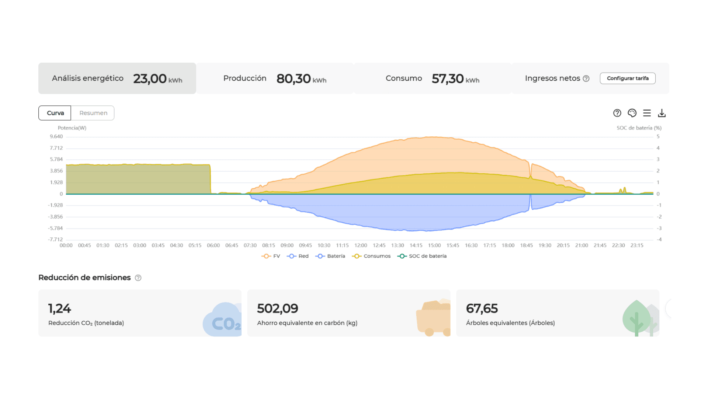Viewport: 708px width, 398px height.
Task: Click the Potencia(W) axis title
Action: point(72,128)
